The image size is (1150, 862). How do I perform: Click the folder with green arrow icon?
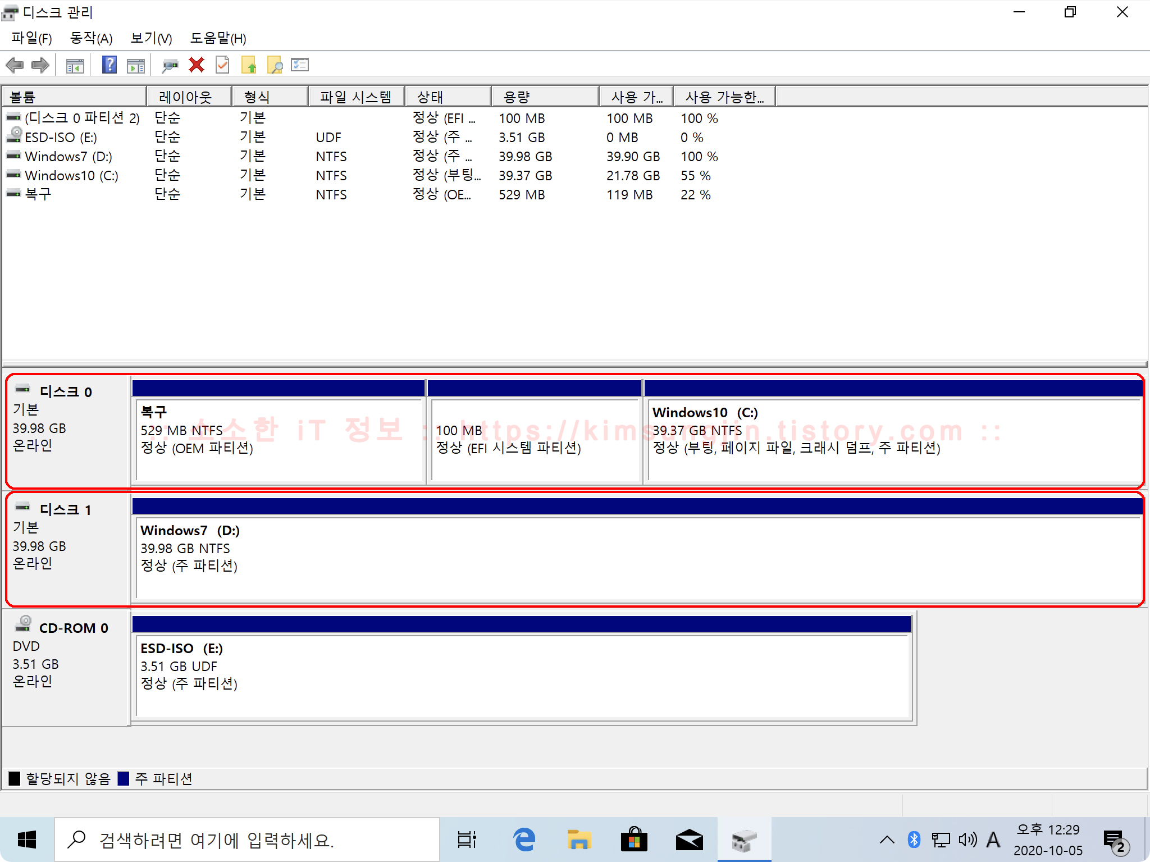click(249, 65)
